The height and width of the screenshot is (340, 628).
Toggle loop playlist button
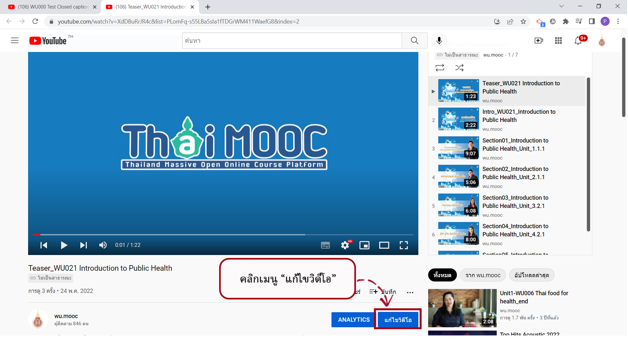click(440, 68)
